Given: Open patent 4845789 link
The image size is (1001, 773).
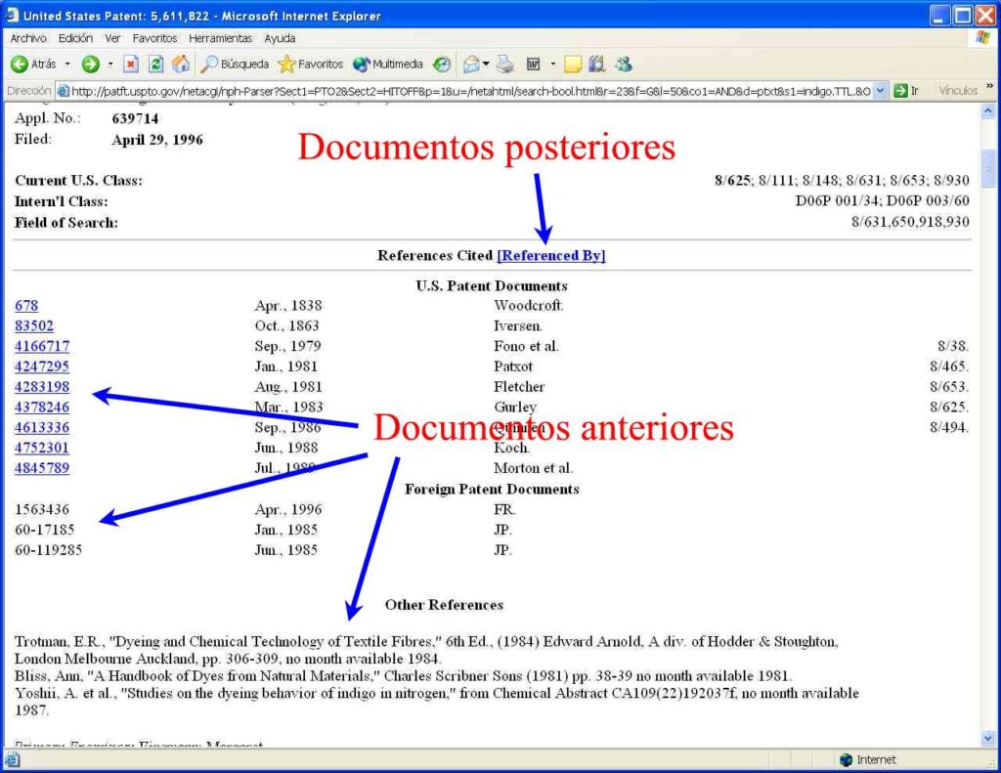Looking at the screenshot, I should pyautogui.click(x=42, y=468).
